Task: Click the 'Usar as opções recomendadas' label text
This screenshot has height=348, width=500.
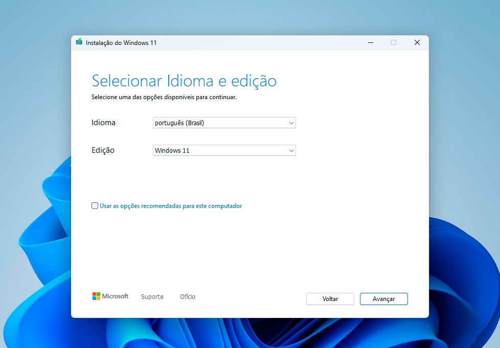Action: (x=171, y=206)
